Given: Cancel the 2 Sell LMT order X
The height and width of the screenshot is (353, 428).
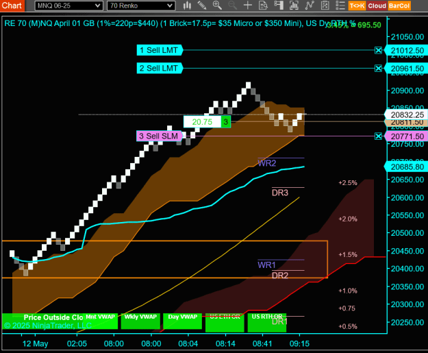Looking at the screenshot, I should 378,69.
